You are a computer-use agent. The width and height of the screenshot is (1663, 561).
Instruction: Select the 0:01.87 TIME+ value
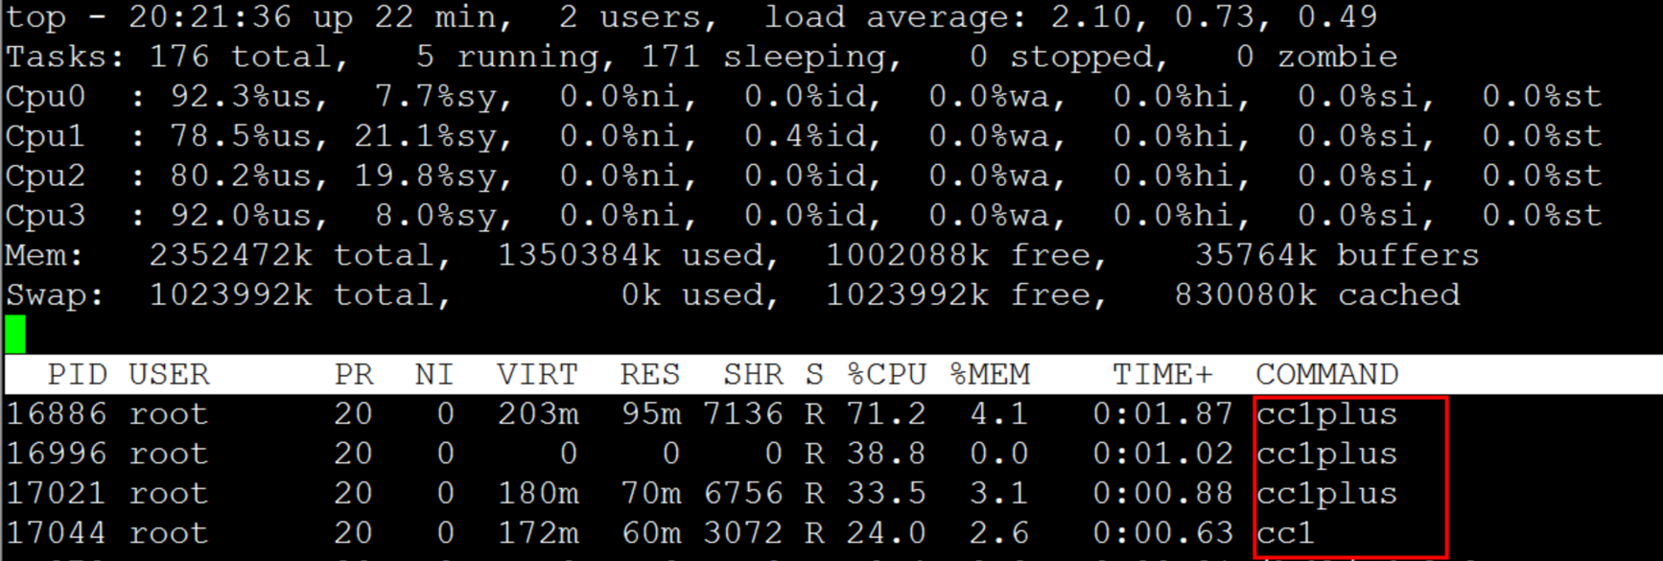[1162, 414]
